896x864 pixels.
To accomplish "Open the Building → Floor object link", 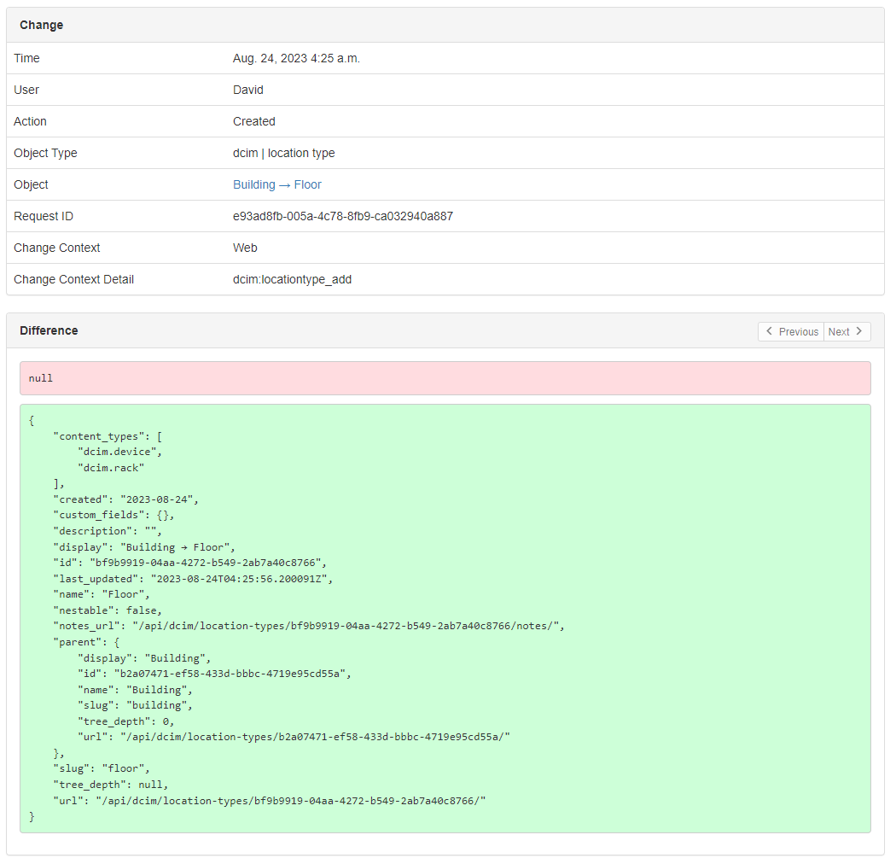I will click(x=276, y=184).
